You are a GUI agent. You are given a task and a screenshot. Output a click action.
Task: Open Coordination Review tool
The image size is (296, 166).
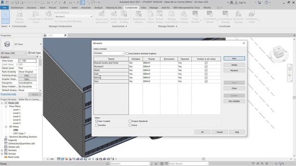210,17
